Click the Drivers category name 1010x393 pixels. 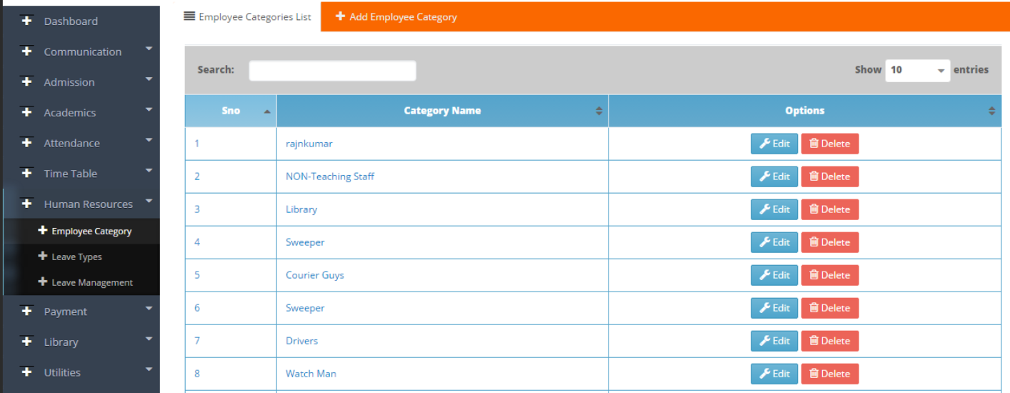[x=302, y=341]
